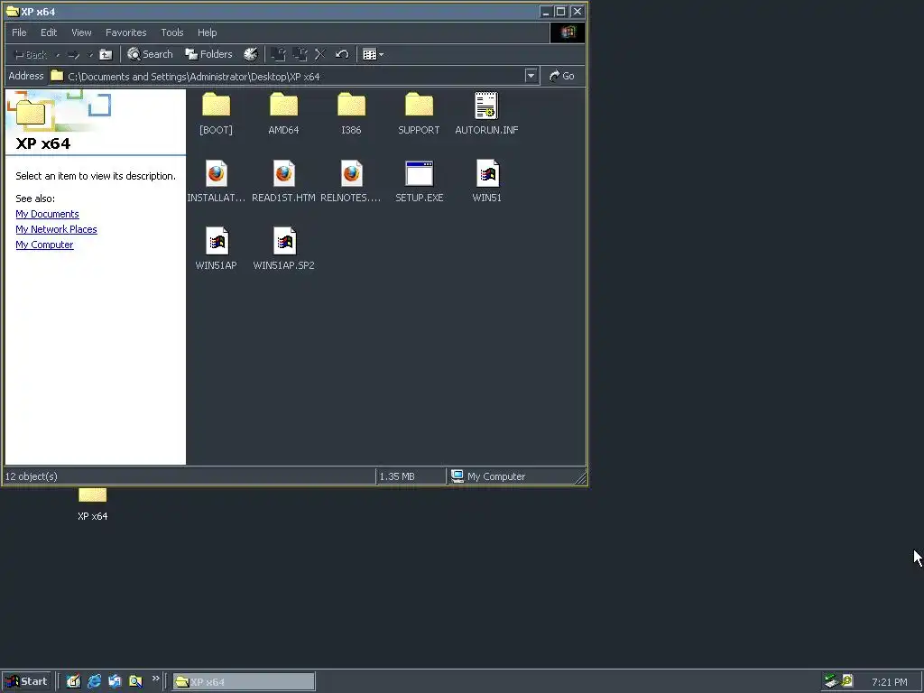Click My Computer in status bar

pos(488,476)
